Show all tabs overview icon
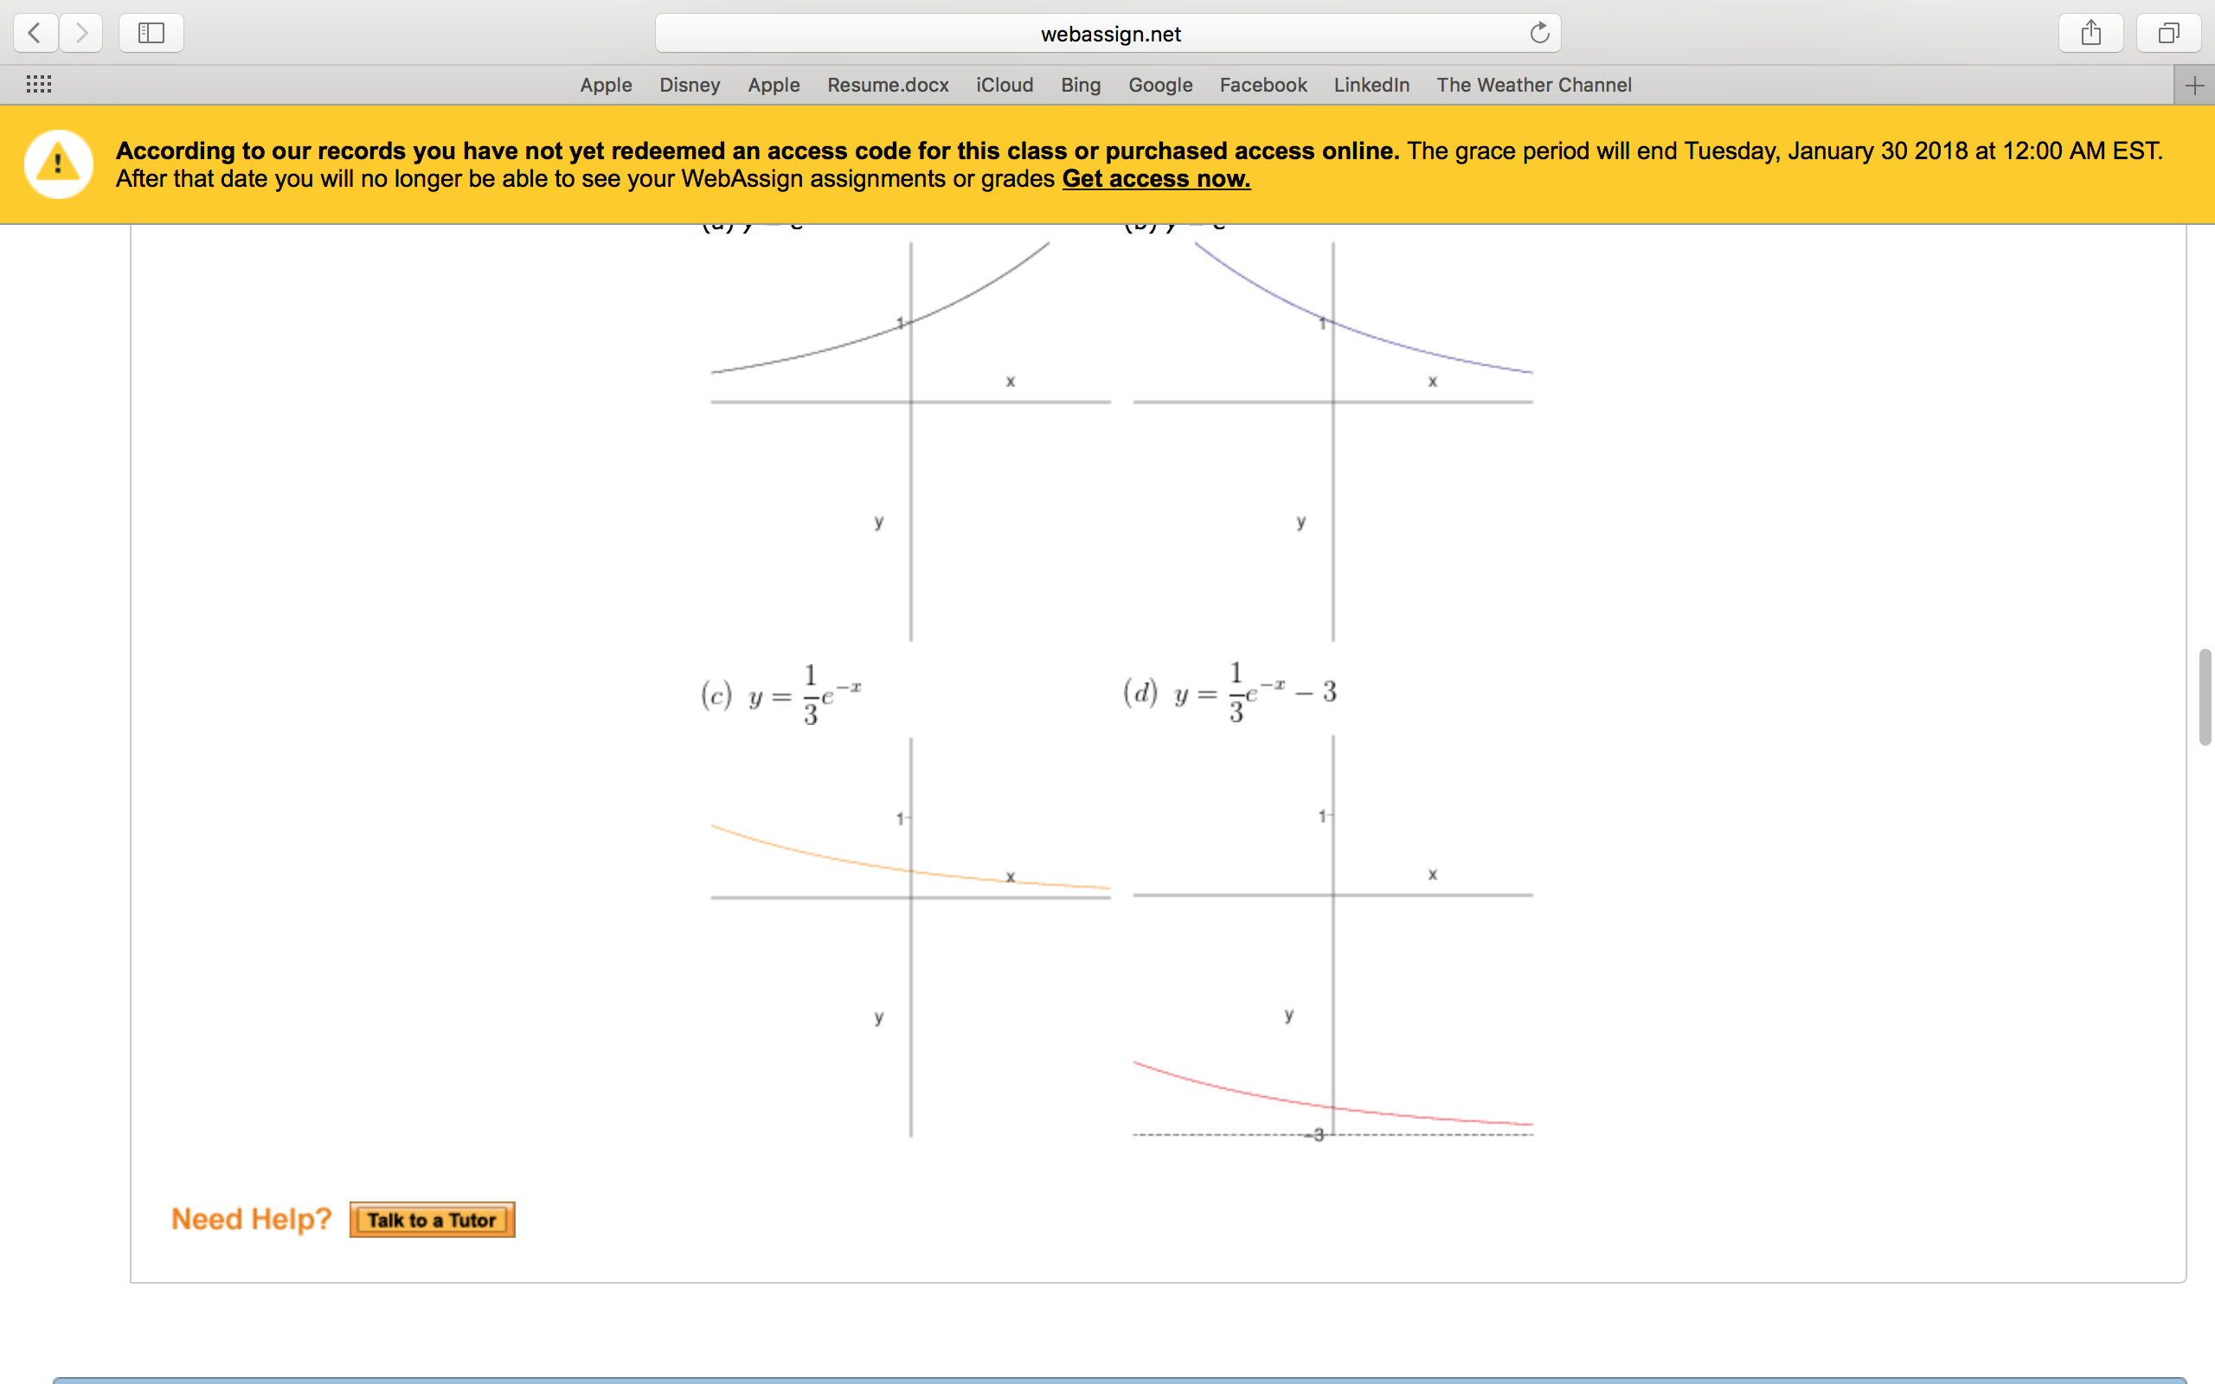The width and height of the screenshot is (2215, 1384). [x=2168, y=34]
